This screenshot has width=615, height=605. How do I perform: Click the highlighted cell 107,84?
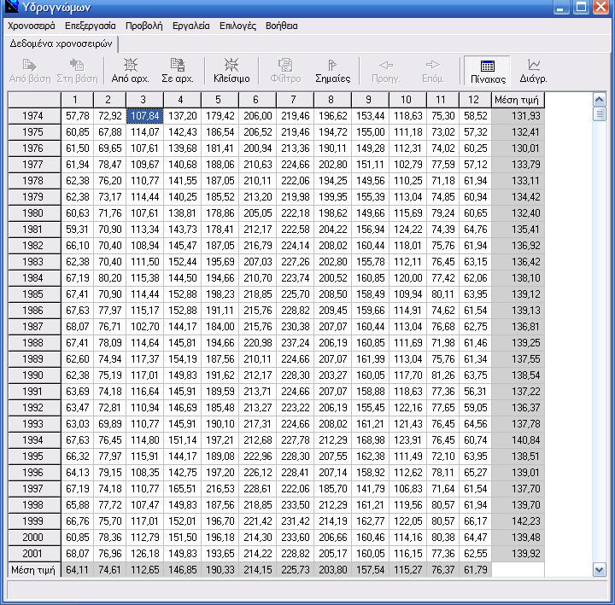144,116
